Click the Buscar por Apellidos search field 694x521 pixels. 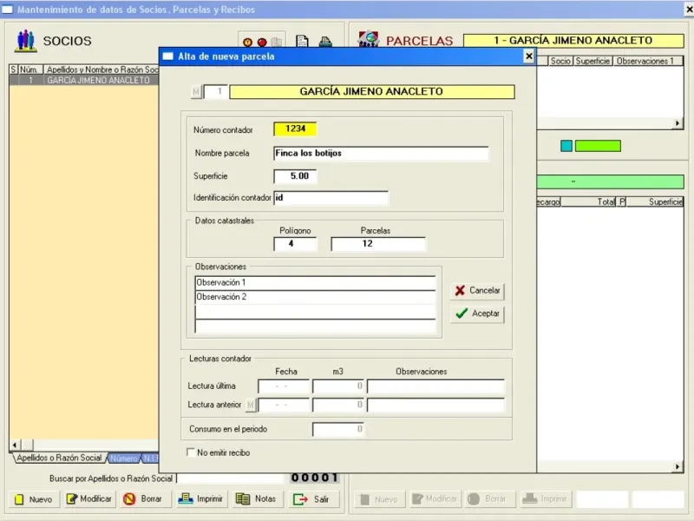(231, 478)
